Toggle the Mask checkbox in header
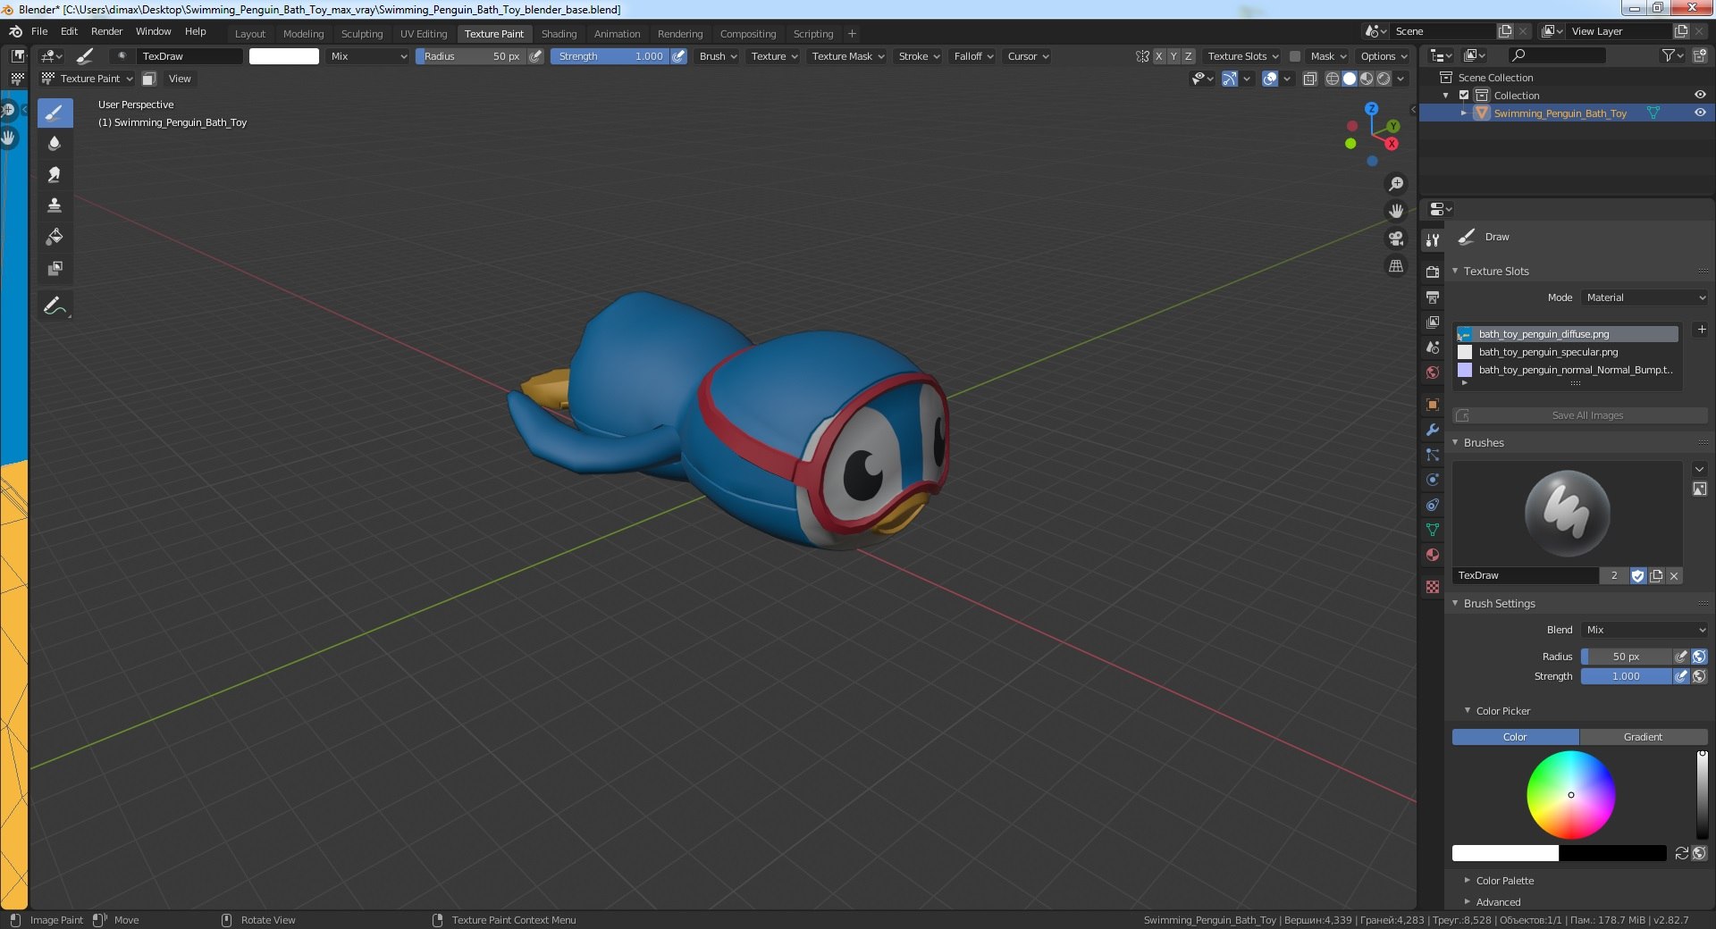This screenshot has height=929, width=1716. pyautogui.click(x=1294, y=56)
